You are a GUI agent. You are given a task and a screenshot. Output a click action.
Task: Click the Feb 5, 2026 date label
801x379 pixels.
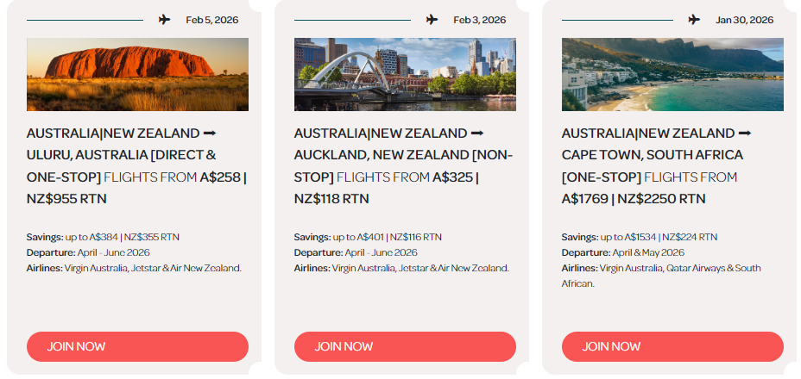tap(211, 20)
